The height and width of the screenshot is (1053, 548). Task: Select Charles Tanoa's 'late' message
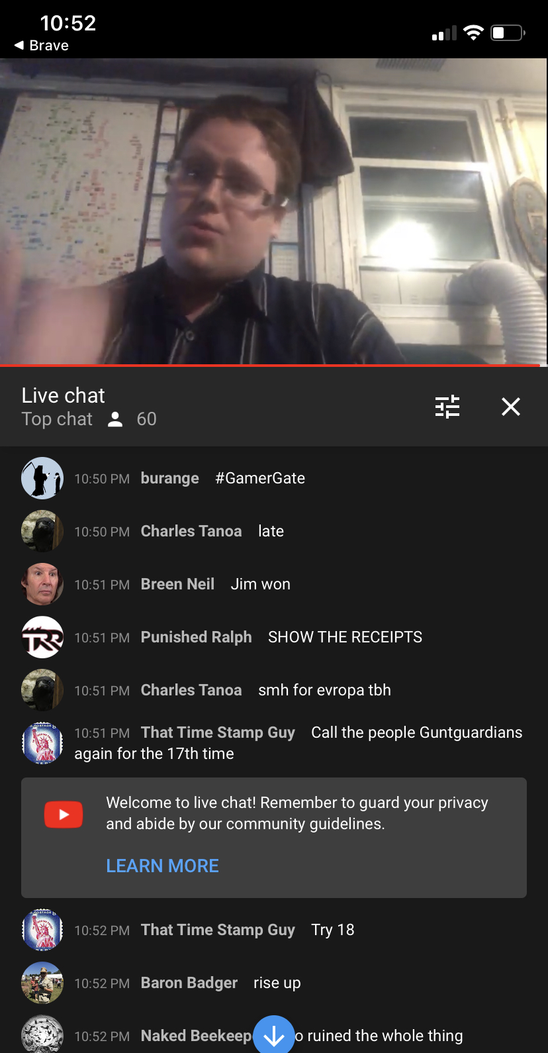tap(271, 531)
